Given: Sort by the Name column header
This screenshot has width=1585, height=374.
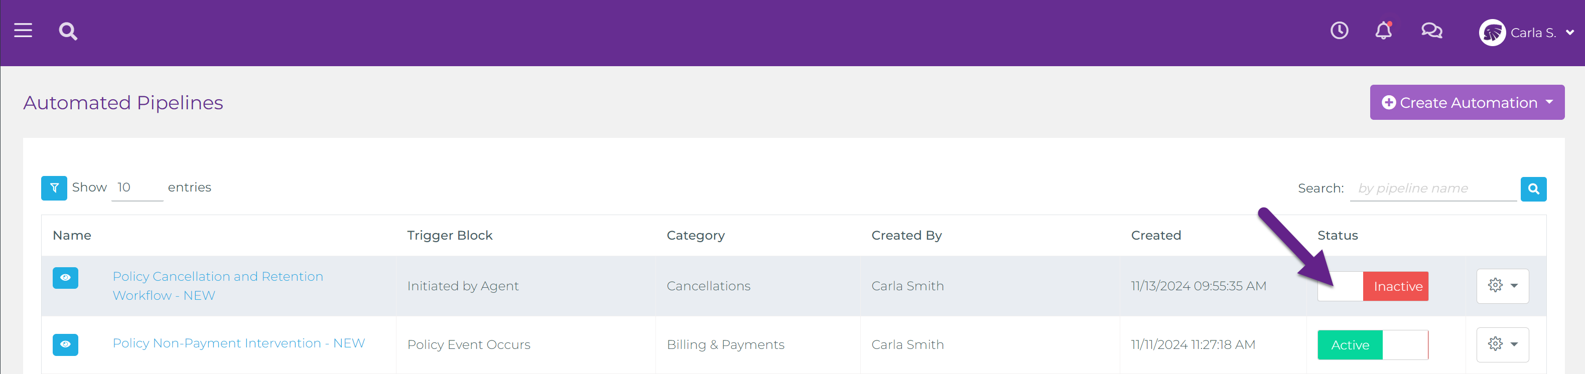Looking at the screenshot, I should [x=72, y=235].
